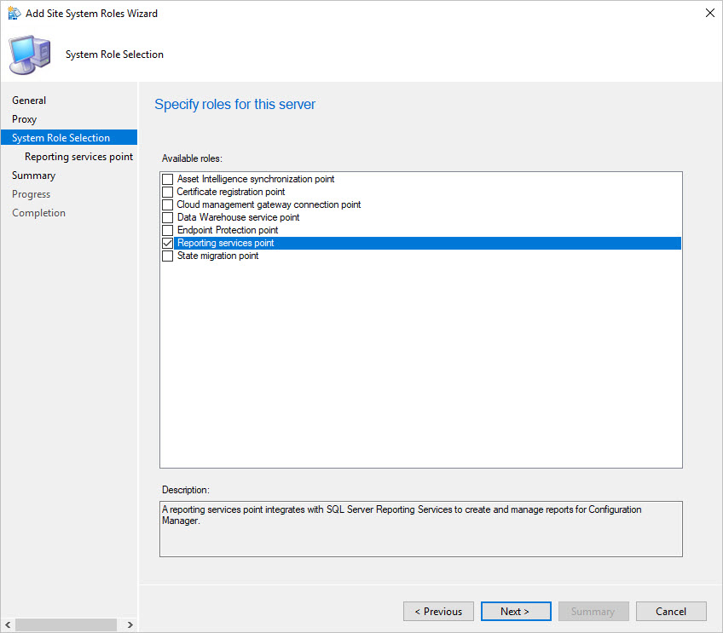Jump to Summary step in sidebar
Viewport: 723px width, 633px height.
pos(33,176)
